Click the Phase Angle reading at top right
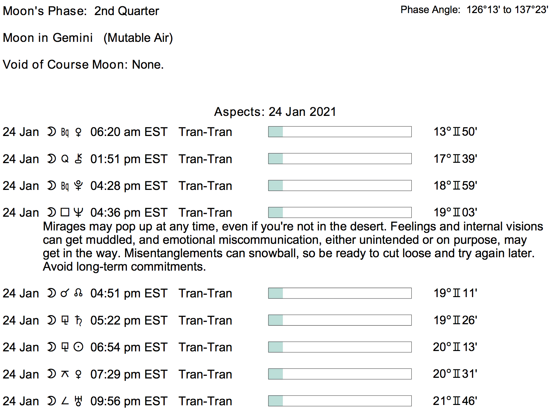This screenshot has width=557, height=416. pyautogui.click(x=474, y=10)
